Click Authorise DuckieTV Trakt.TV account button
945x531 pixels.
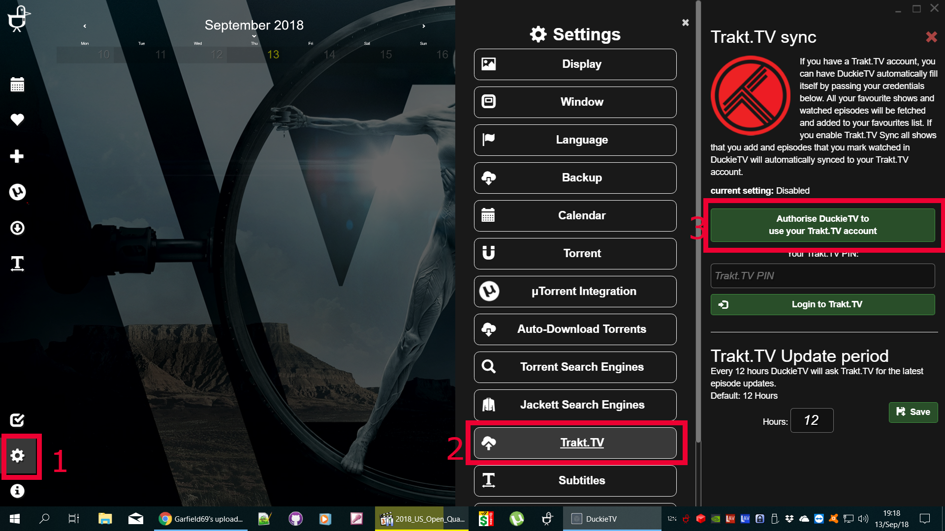(x=822, y=225)
